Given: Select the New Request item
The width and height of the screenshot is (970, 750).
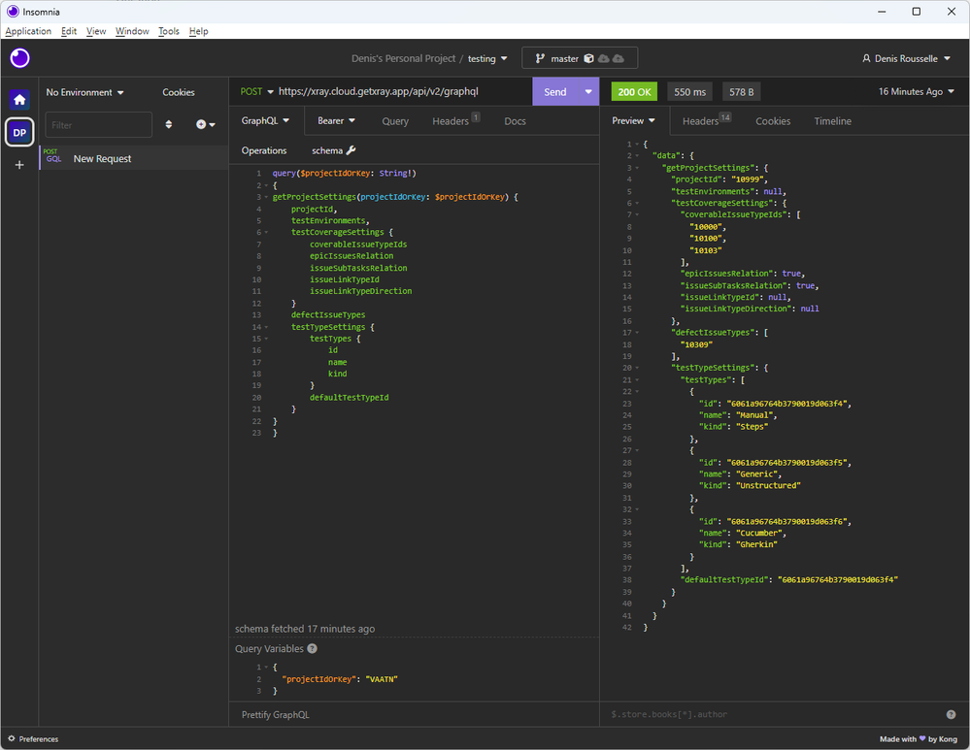Looking at the screenshot, I should (134, 158).
